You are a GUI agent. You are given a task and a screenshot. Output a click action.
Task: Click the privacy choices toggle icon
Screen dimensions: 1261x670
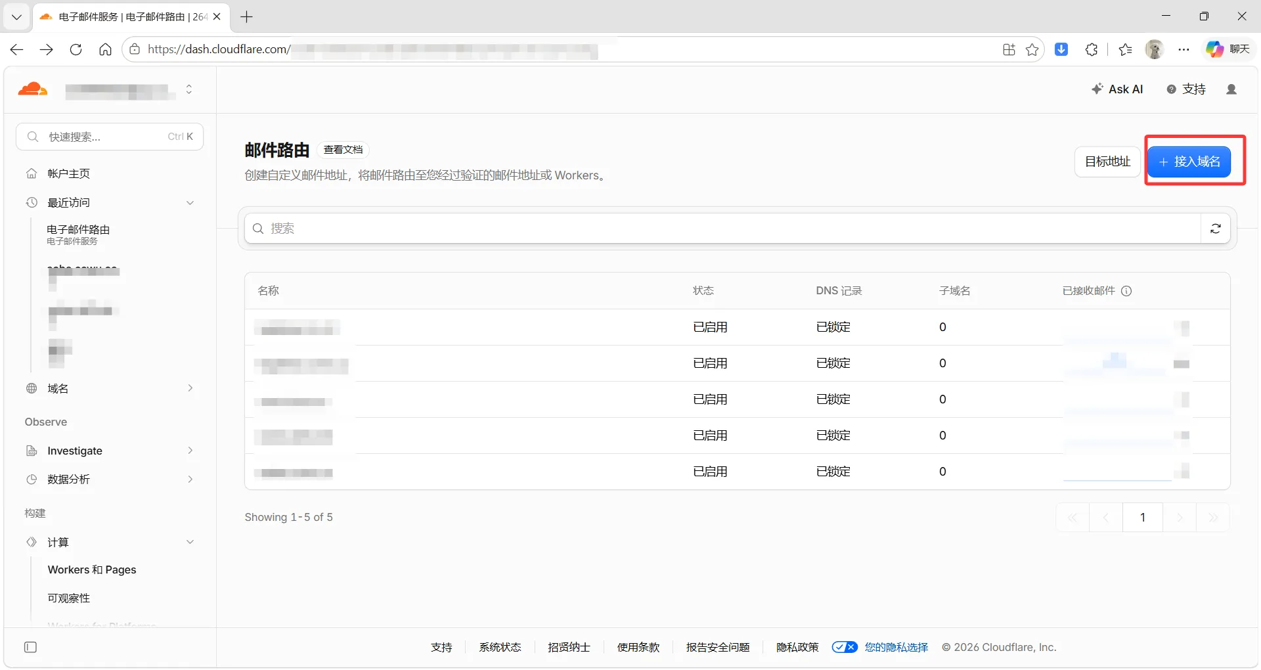click(845, 648)
